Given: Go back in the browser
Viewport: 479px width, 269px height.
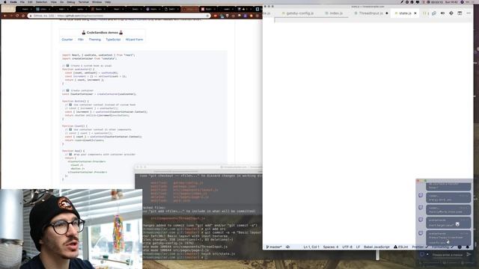Looking at the screenshot, I should 5,16.
